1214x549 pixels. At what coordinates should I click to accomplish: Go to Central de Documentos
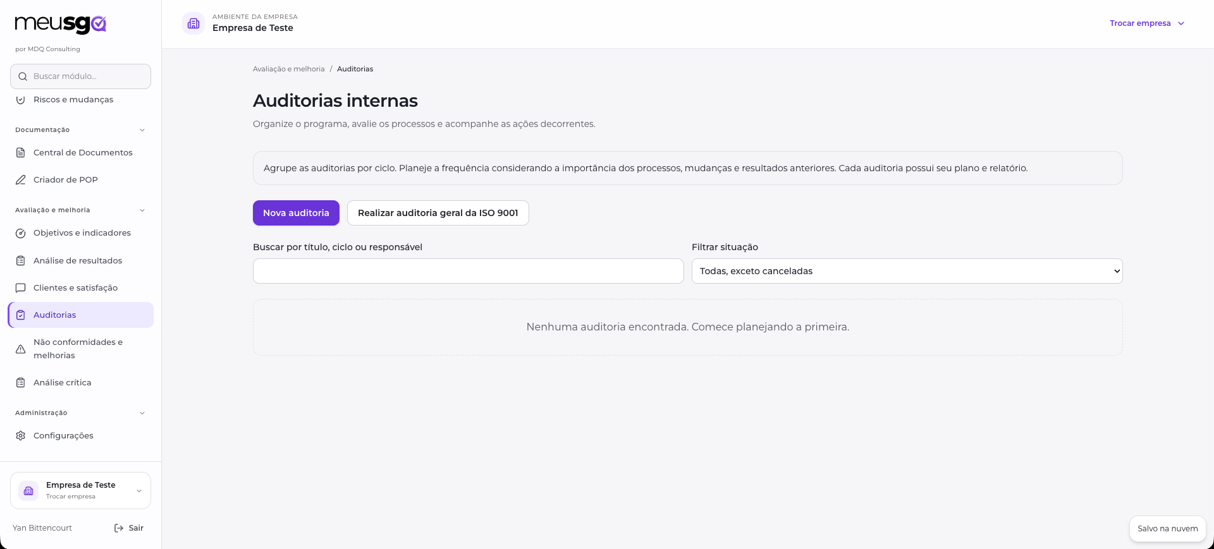[80, 153]
